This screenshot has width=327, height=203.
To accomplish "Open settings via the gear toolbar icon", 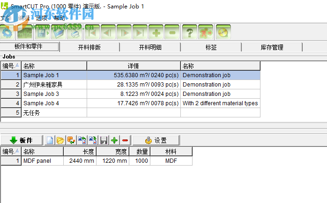I will pos(7,32).
